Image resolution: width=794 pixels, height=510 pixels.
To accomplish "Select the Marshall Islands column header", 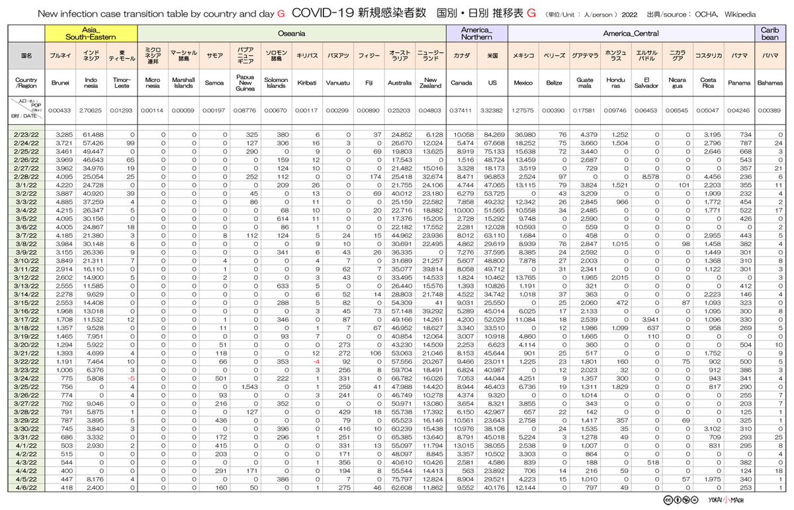I will tap(183, 83).
